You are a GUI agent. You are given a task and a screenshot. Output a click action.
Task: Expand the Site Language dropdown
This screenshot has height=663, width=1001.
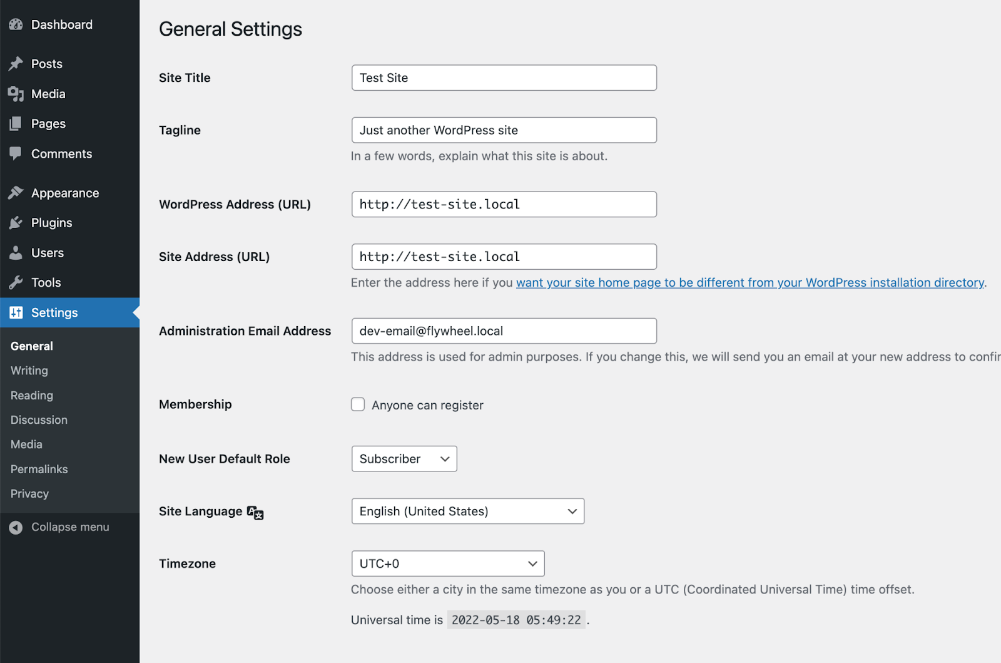click(467, 511)
